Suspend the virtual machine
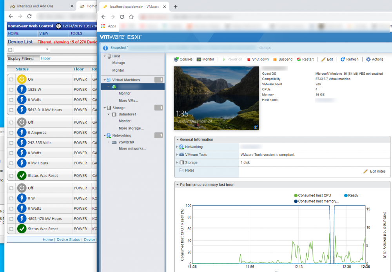This screenshot has height=272, width=392. (283, 59)
